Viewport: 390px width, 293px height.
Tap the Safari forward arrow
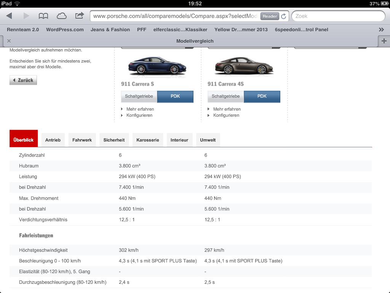point(26,16)
